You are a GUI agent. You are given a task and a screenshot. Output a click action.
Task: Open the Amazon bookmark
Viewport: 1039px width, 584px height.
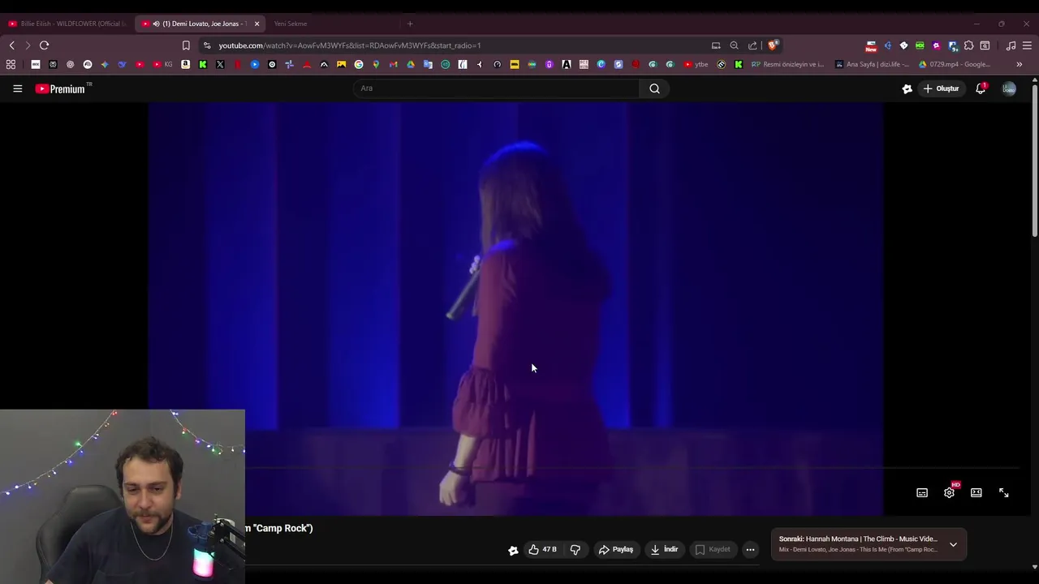[186, 64]
